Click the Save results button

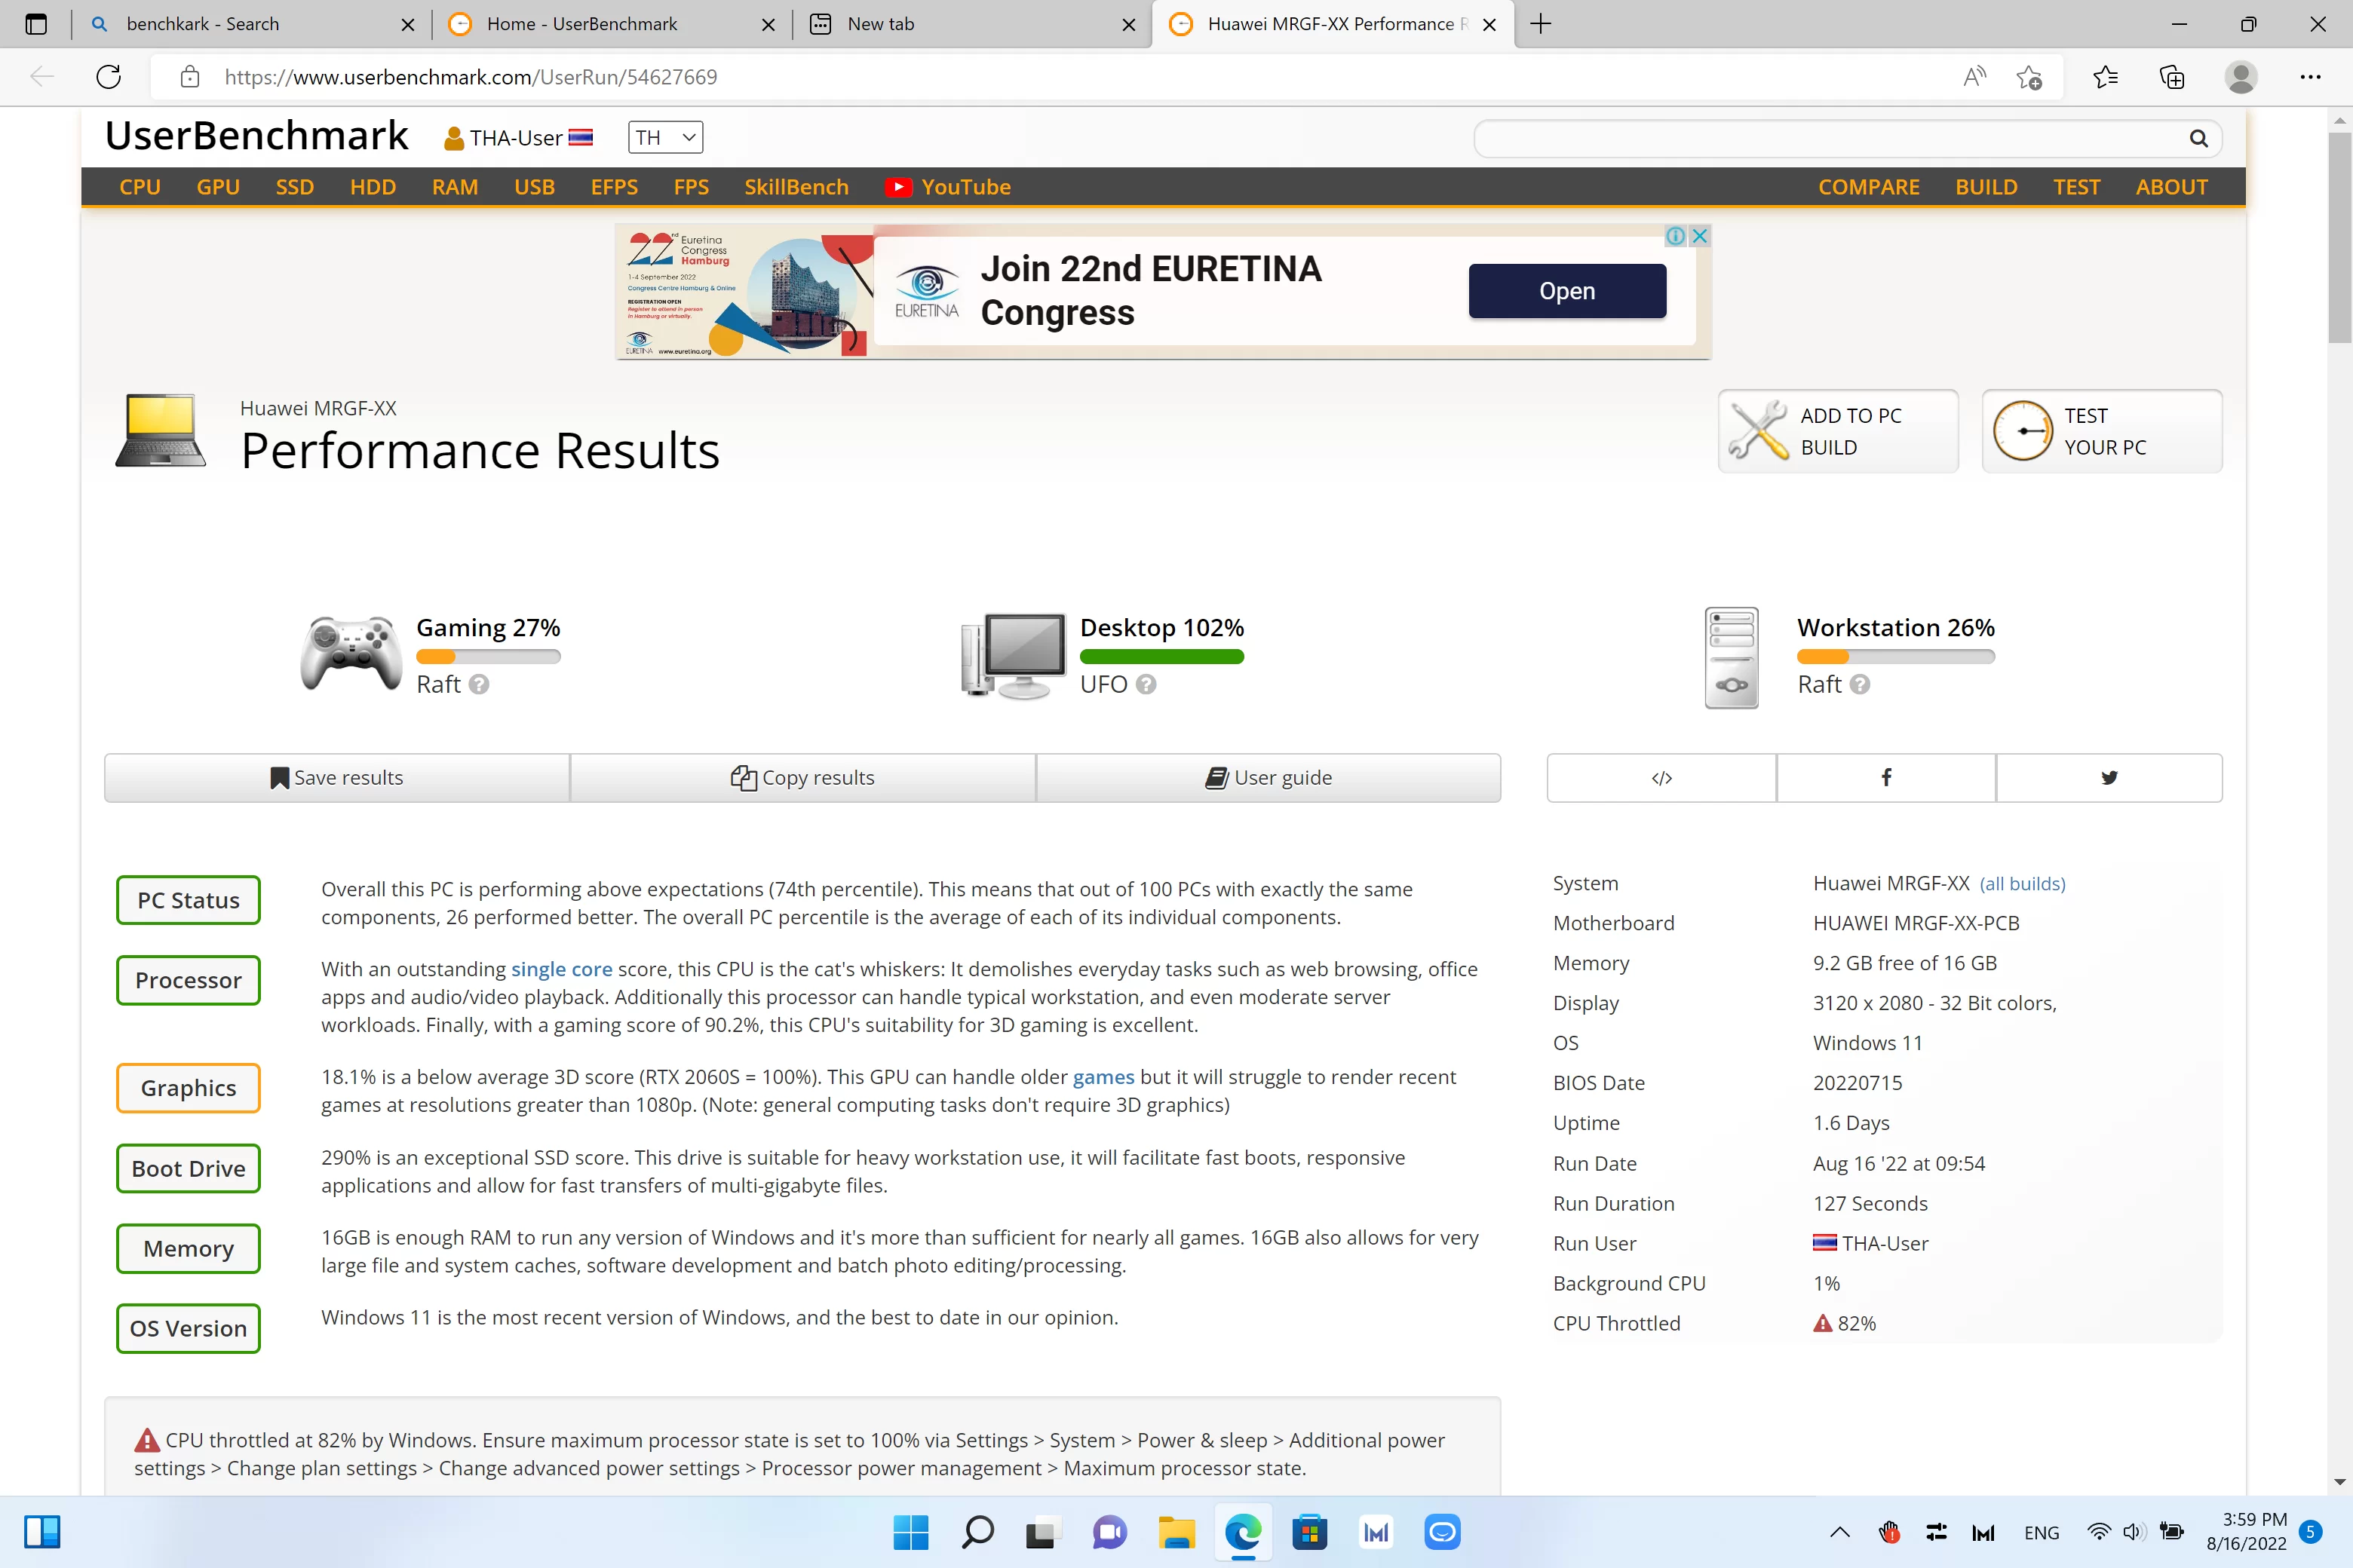point(337,778)
